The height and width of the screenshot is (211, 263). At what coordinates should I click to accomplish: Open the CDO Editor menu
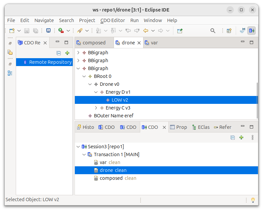113,20
